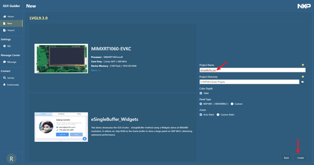
Task: Open the More >> board details link
Action: tap(96, 70)
